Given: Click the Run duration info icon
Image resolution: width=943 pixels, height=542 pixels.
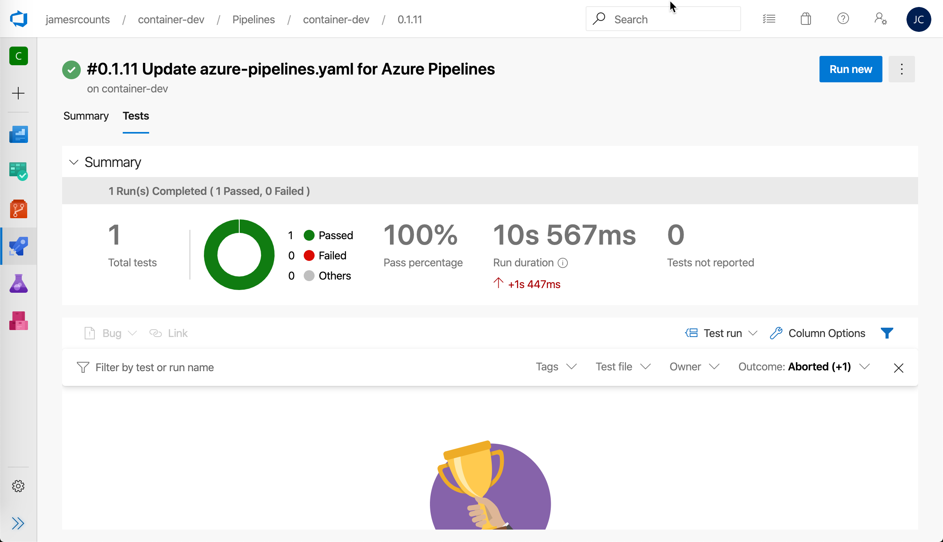Looking at the screenshot, I should click(563, 263).
